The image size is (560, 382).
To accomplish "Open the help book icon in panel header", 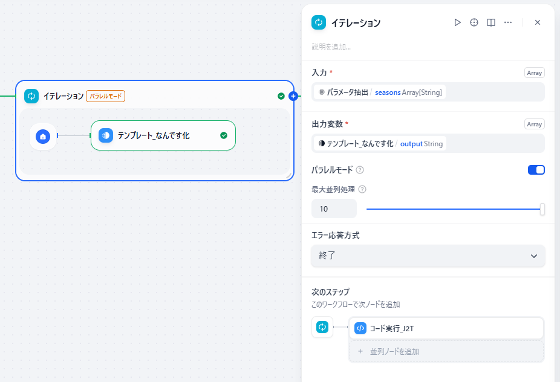I will tap(491, 22).
